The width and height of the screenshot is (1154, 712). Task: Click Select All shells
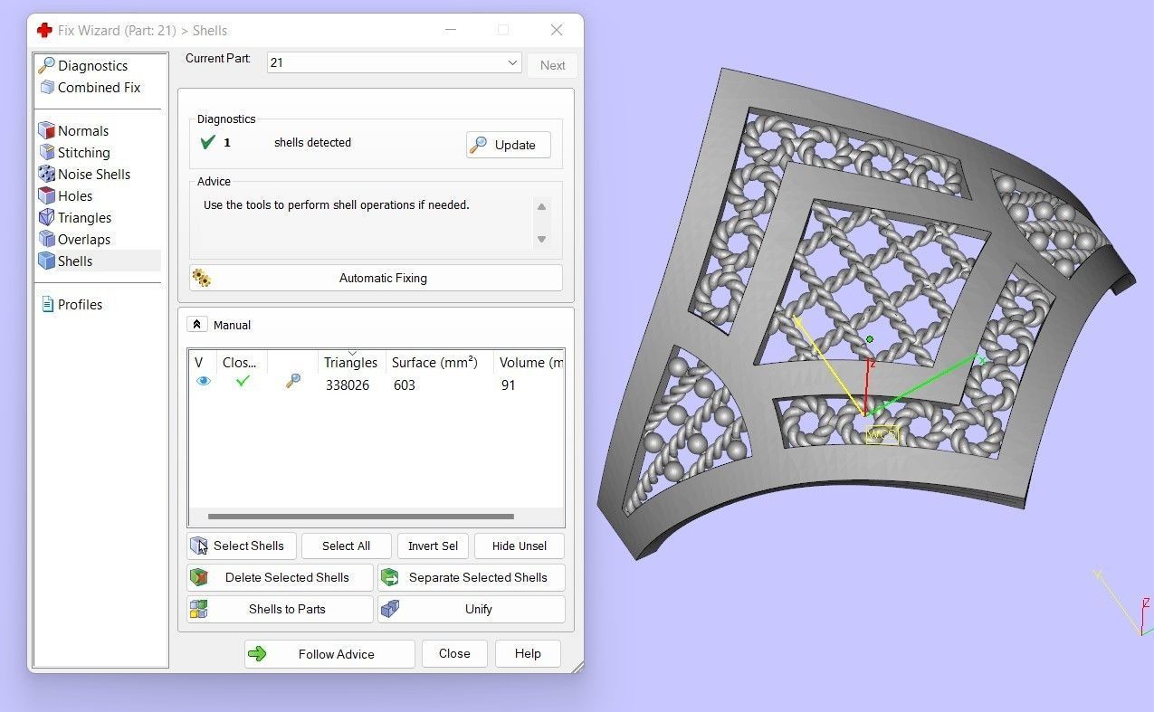(346, 546)
